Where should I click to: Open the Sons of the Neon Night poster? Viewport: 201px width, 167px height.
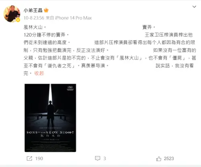pos(50,118)
